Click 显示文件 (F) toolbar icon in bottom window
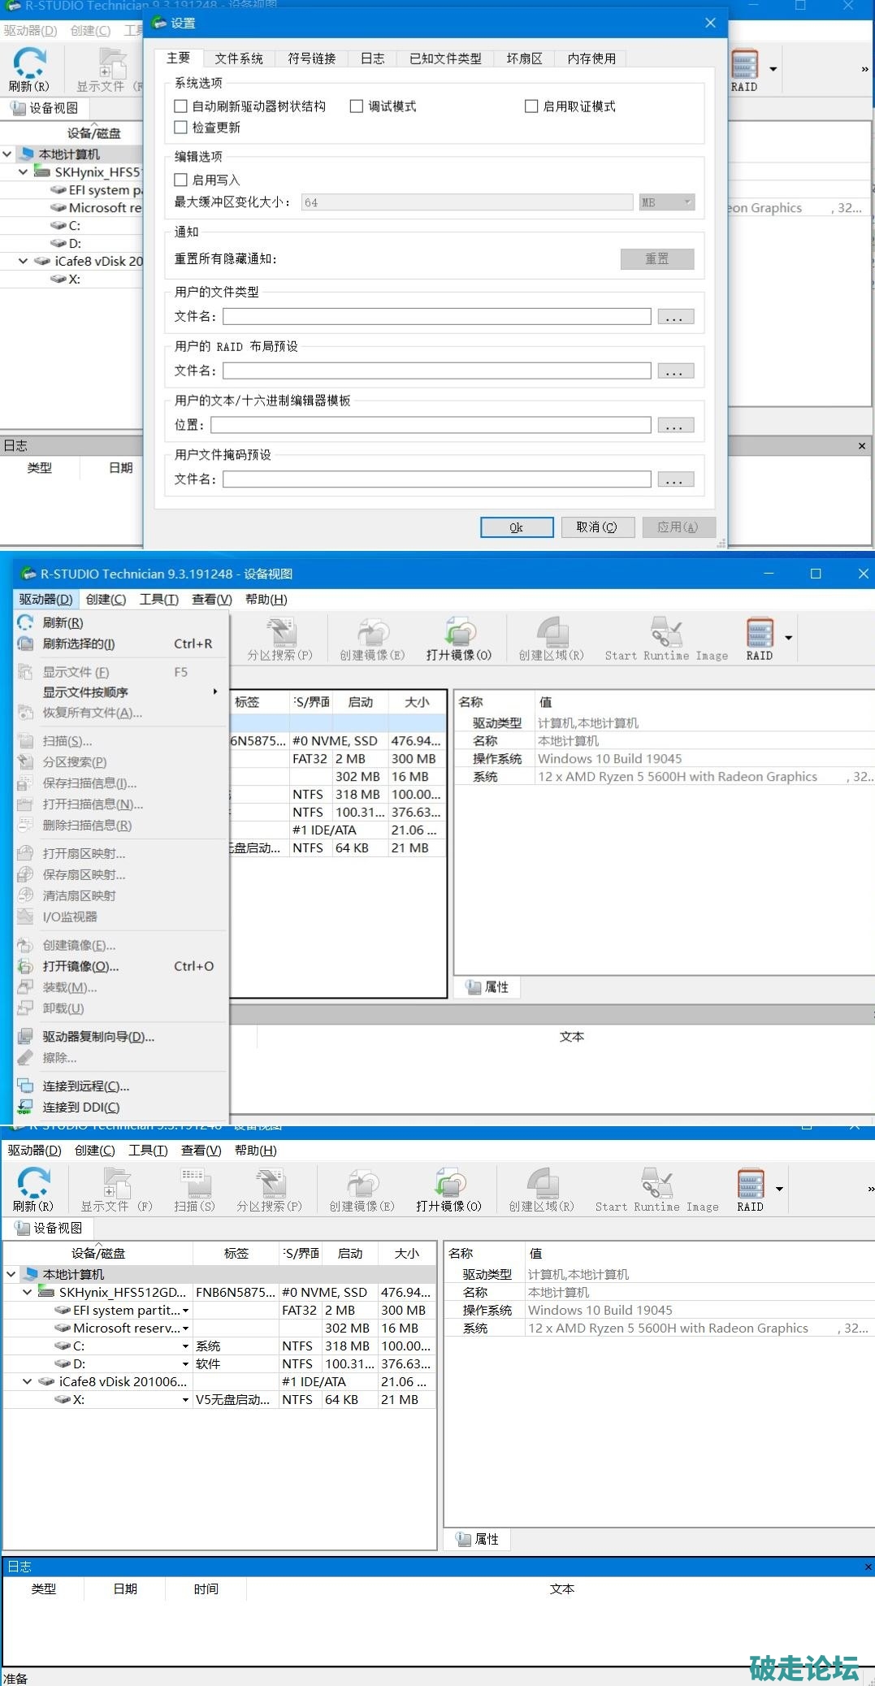The width and height of the screenshot is (875, 1686). [116, 1189]
